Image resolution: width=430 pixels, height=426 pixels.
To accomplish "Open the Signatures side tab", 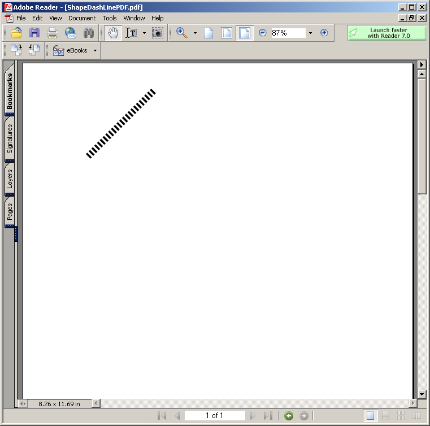I will [10, 139].
